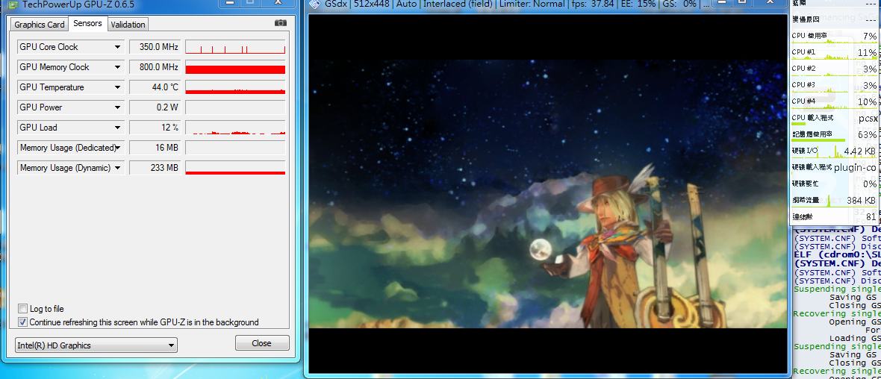Click the 384 KB network traffic row
Viewport: 881px width, 379px height.
tap(835, 201)
